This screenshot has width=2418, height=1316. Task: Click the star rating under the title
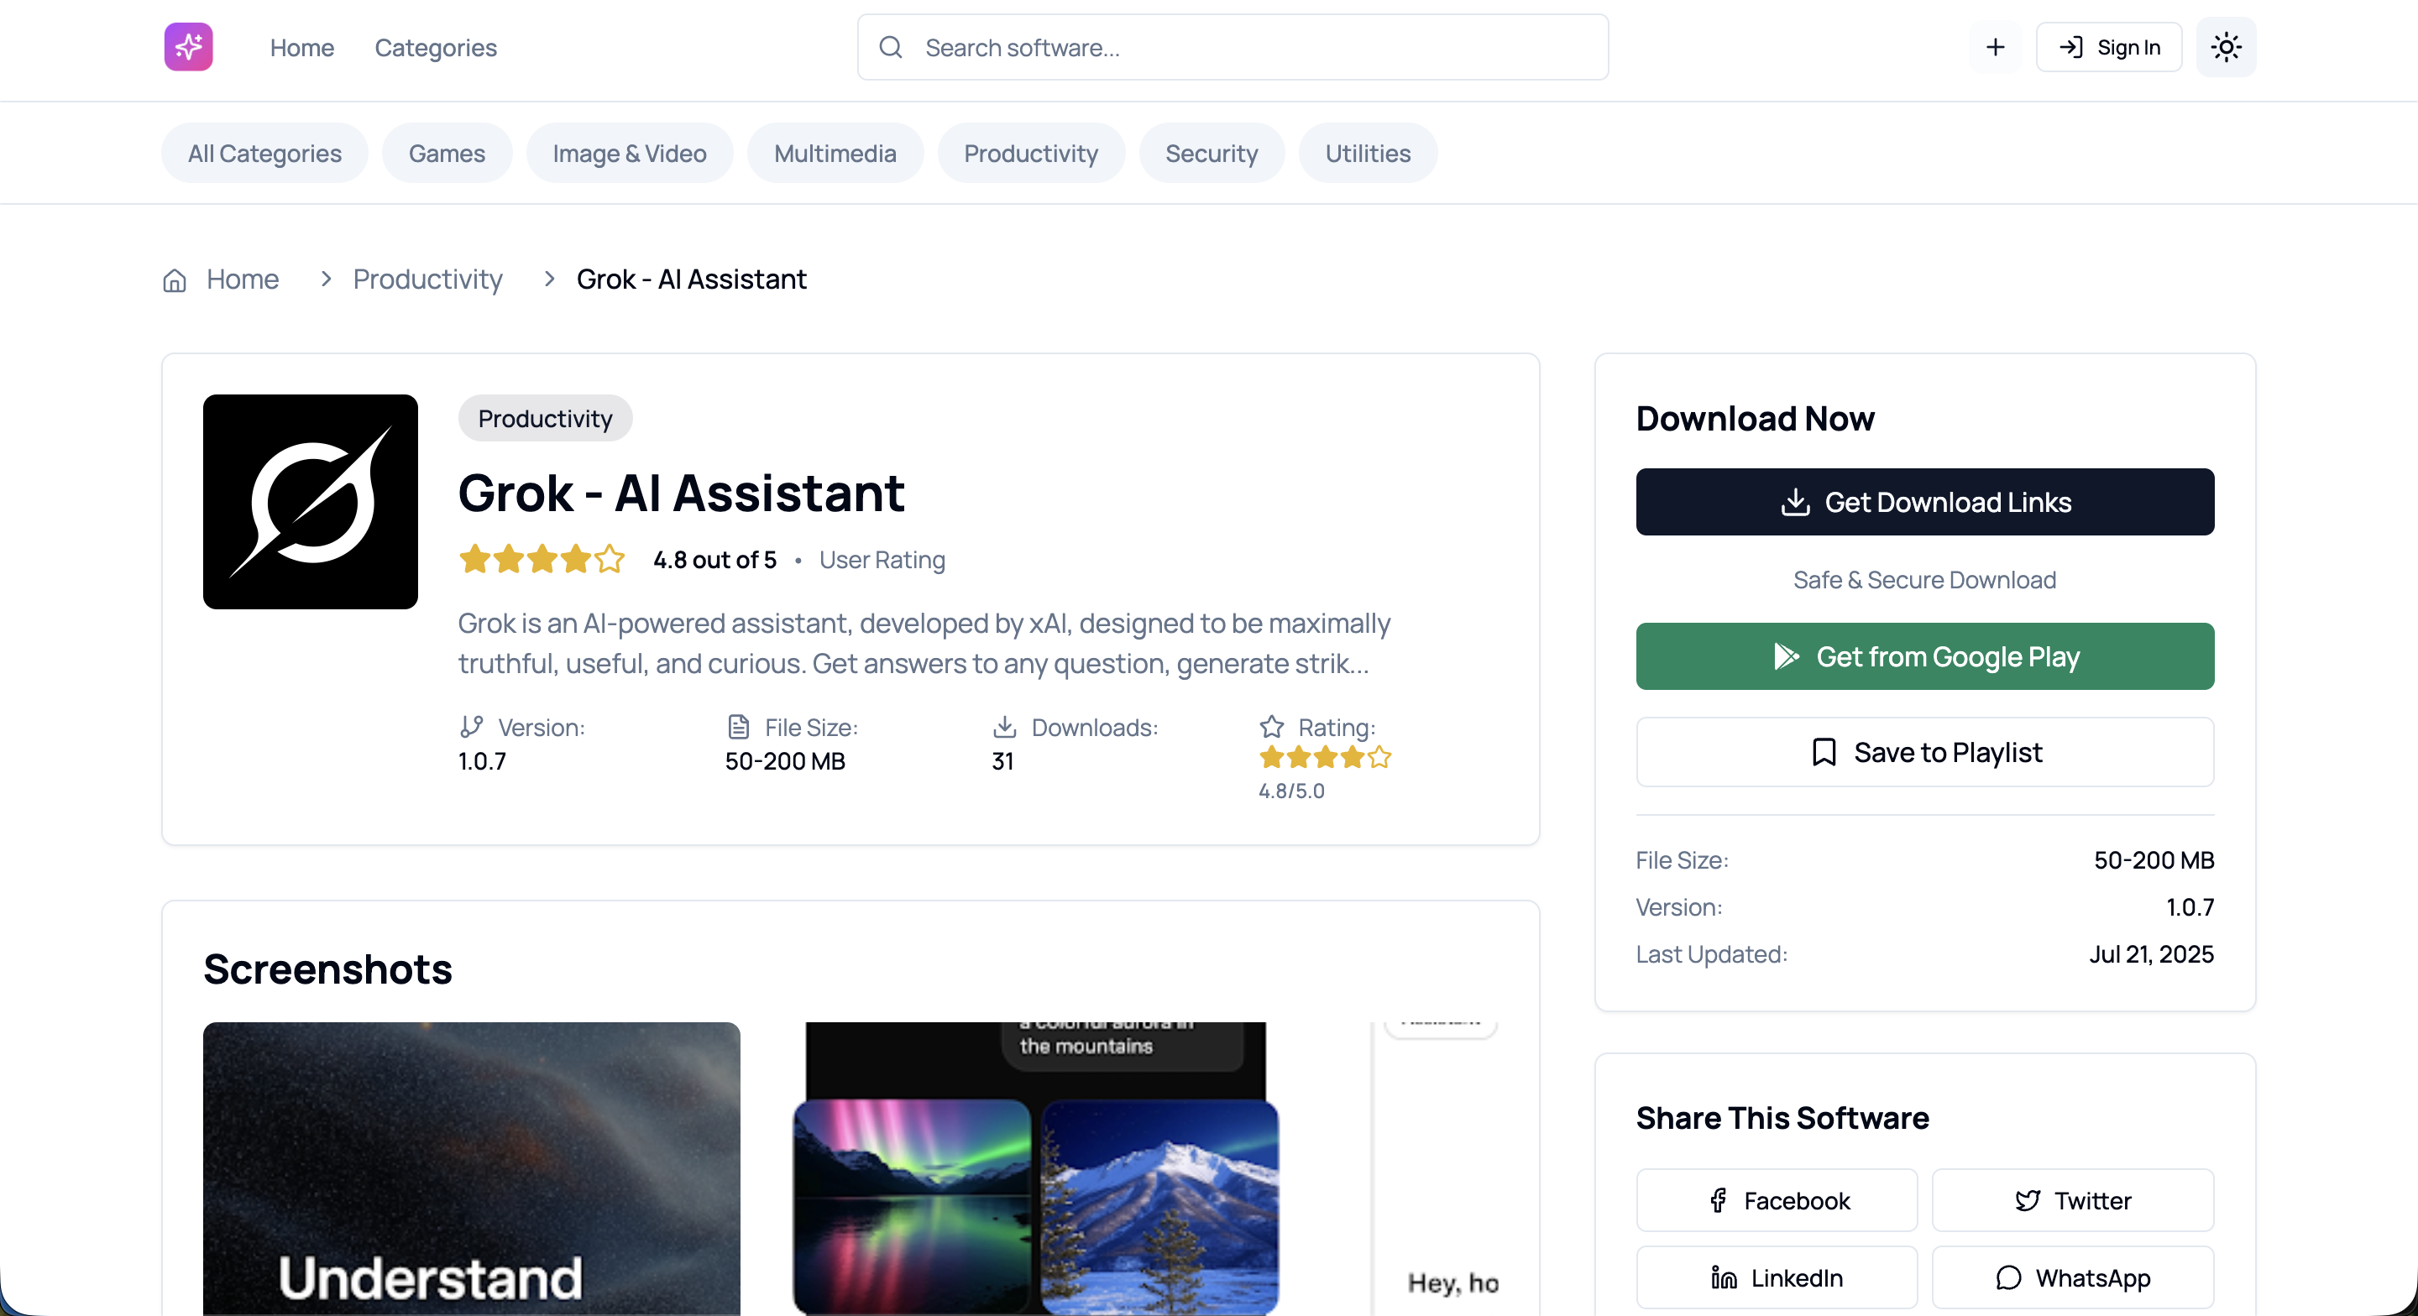pos(542,560)
